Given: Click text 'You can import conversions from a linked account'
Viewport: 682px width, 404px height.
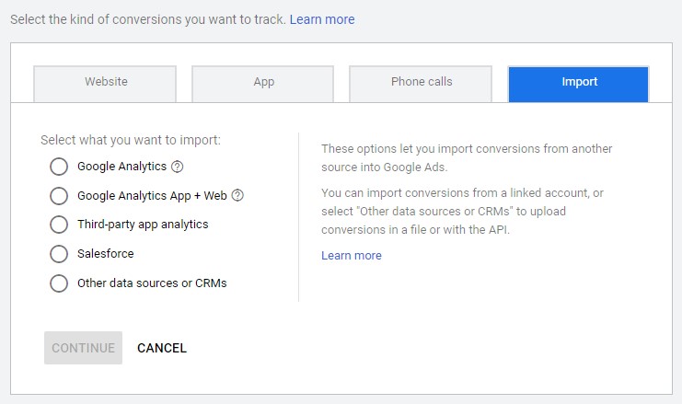Looking at the screenshot, I should 456,192.
